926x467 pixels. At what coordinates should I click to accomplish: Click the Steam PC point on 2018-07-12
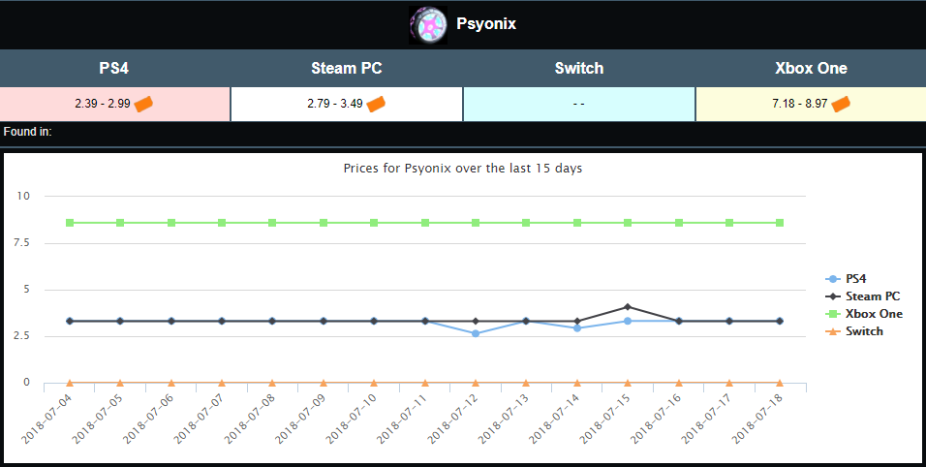point(476,321)
